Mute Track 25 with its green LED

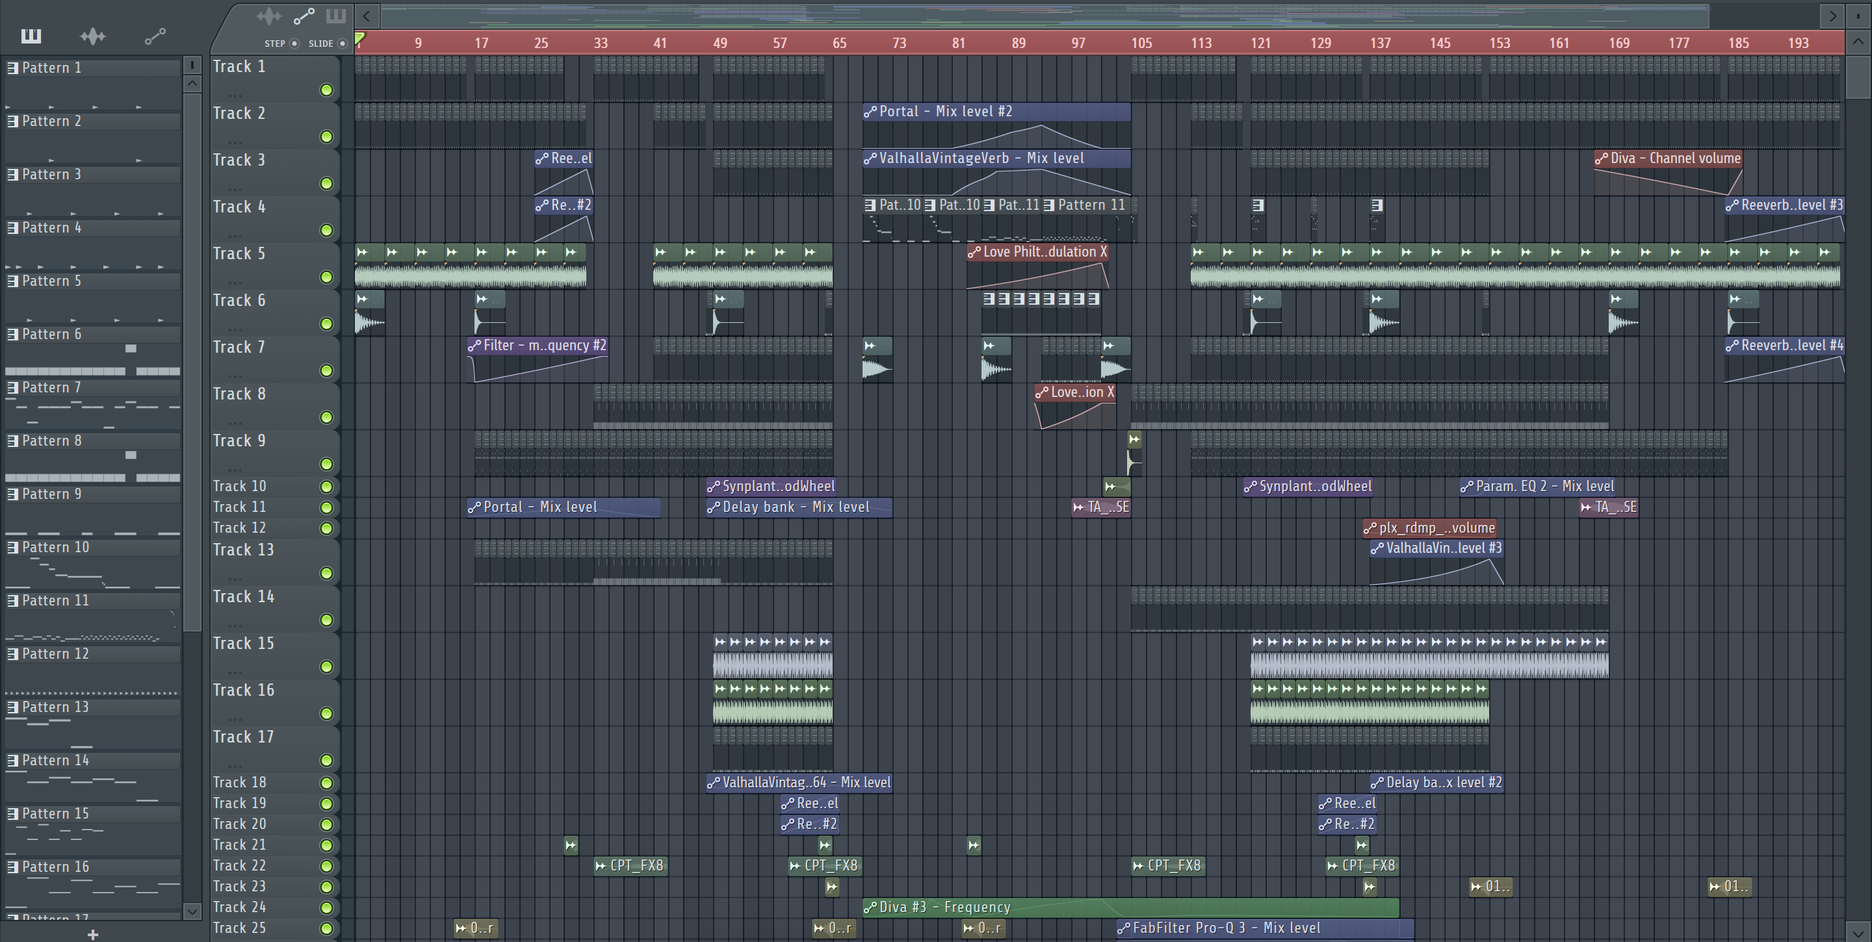[x=326, y=929]
